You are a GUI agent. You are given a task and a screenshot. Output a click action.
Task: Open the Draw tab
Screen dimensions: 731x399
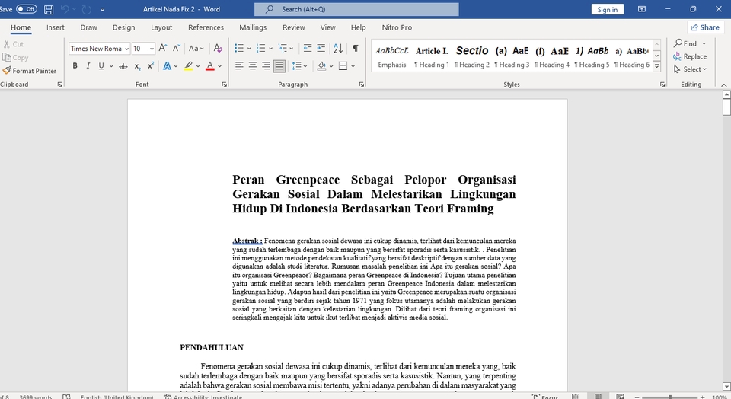tap(88, 27)
